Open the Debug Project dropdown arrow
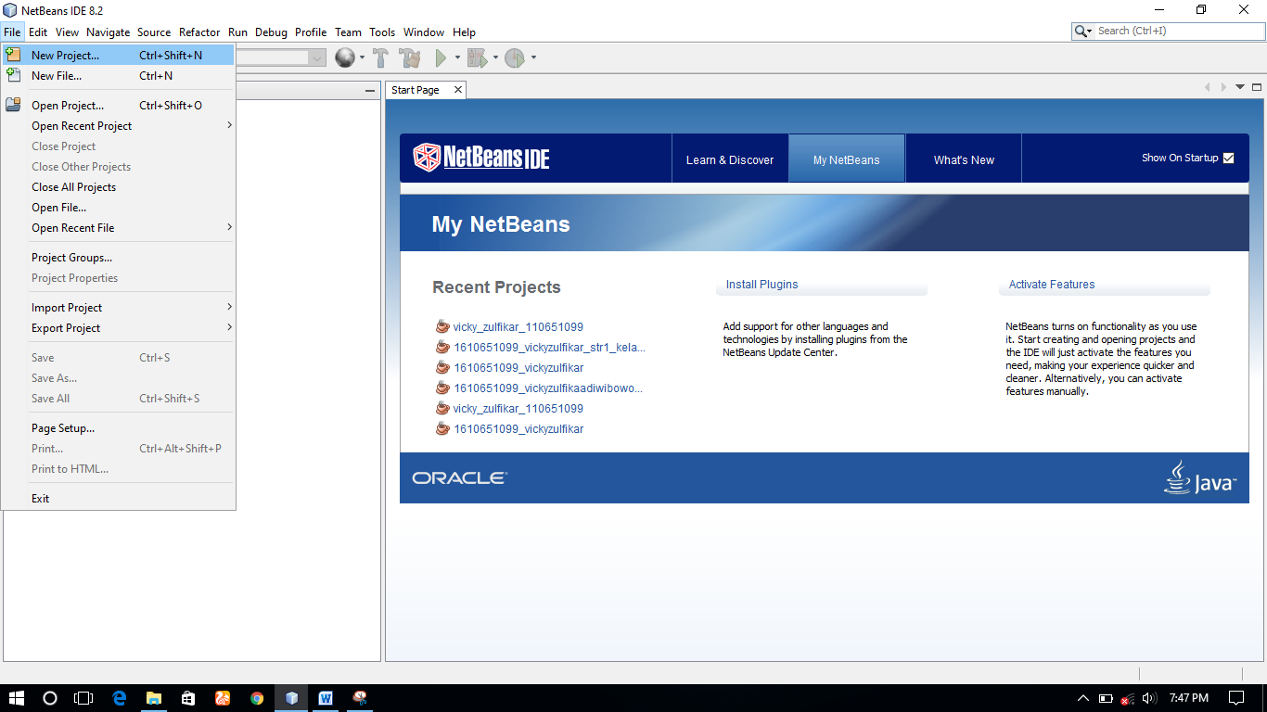The width and height of the screenshot is (1267, 712). tap(494, 57)
